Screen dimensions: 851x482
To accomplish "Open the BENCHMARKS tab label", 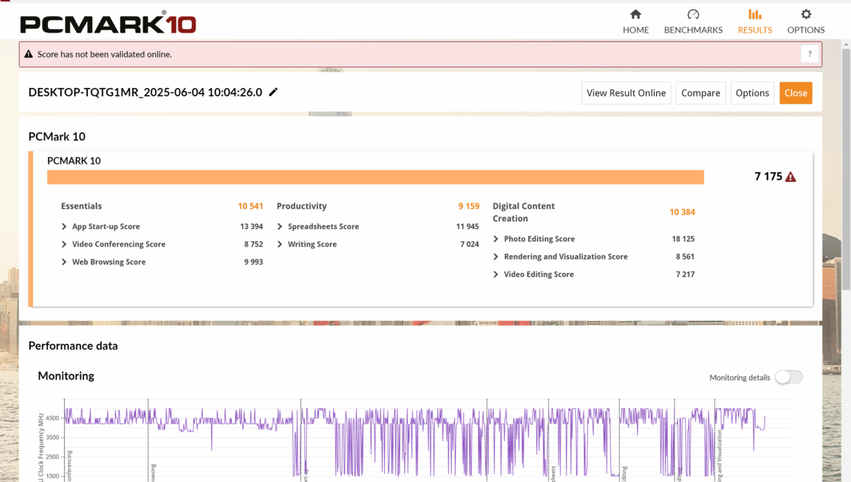I will (693, 30).
